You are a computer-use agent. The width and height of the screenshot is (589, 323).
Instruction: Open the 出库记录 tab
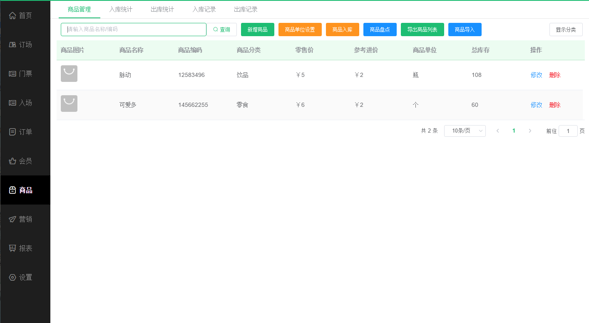click(246, 10)
